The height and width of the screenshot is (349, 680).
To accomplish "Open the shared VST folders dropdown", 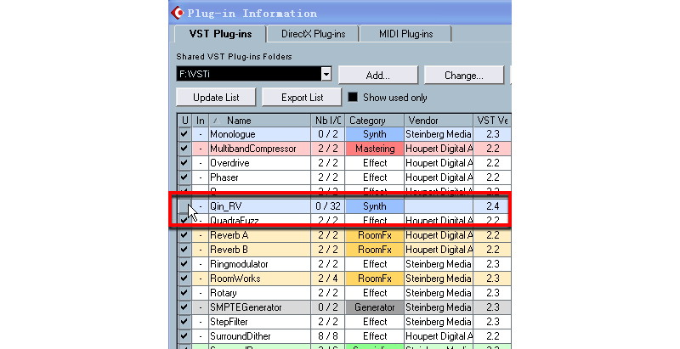I will [x=326, y=74].
